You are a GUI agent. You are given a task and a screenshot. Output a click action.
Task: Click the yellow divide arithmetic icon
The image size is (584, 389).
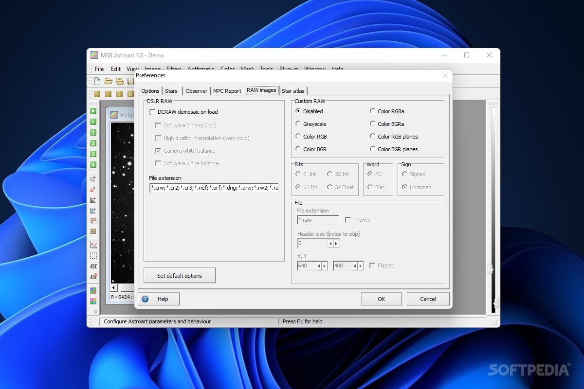click(x=119, y=94)
